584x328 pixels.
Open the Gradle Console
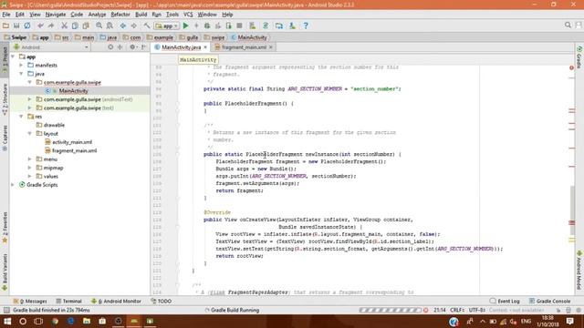(x=549, y=301)
